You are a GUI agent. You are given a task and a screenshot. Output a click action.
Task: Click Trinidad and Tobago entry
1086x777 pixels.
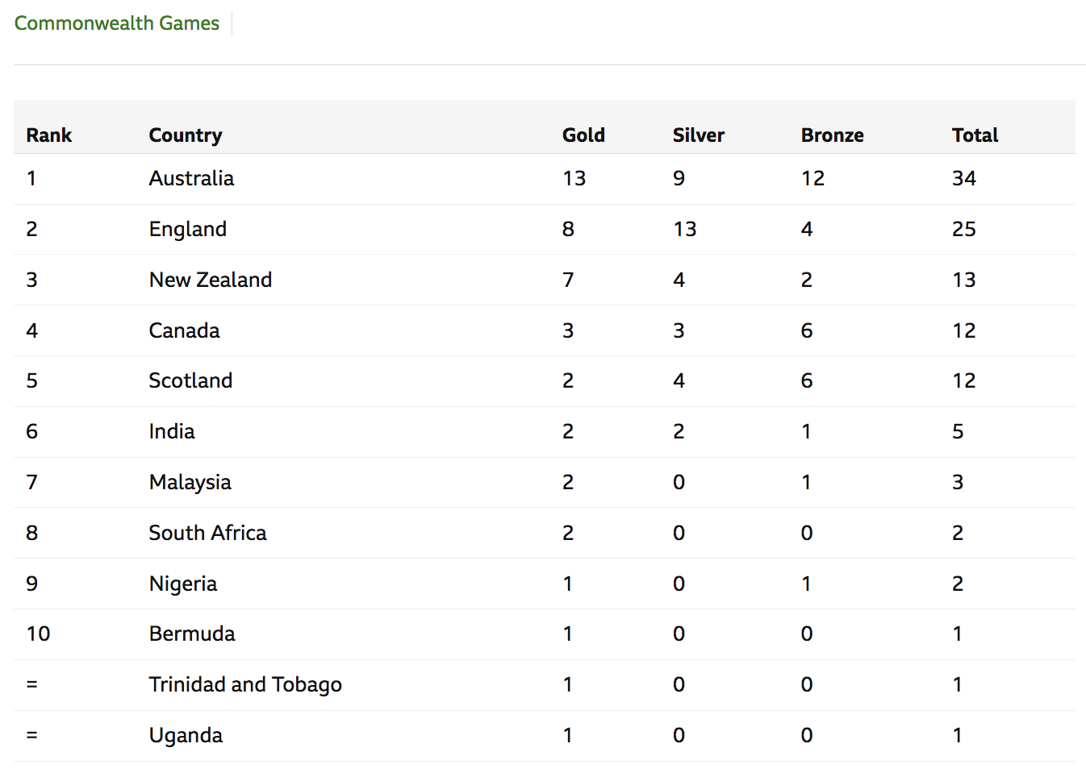point(245,685)
